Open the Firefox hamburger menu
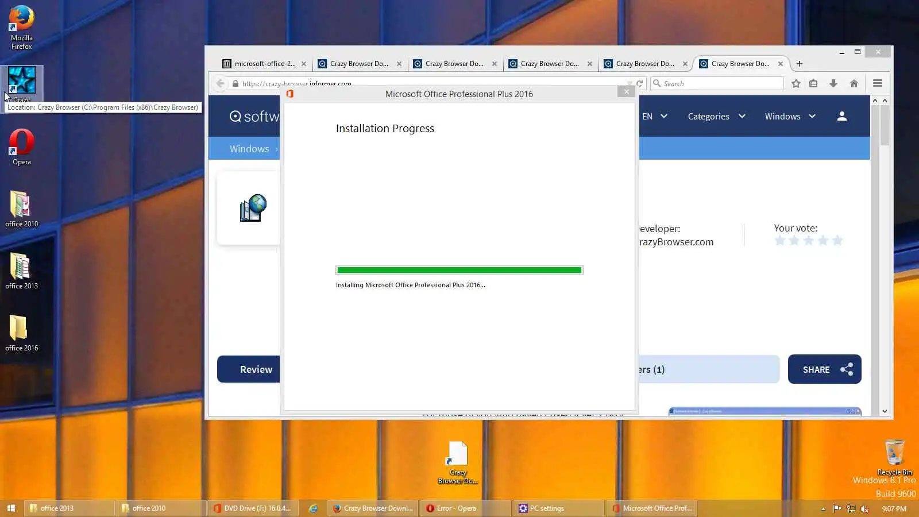919x517 pixels. point(878,83)
